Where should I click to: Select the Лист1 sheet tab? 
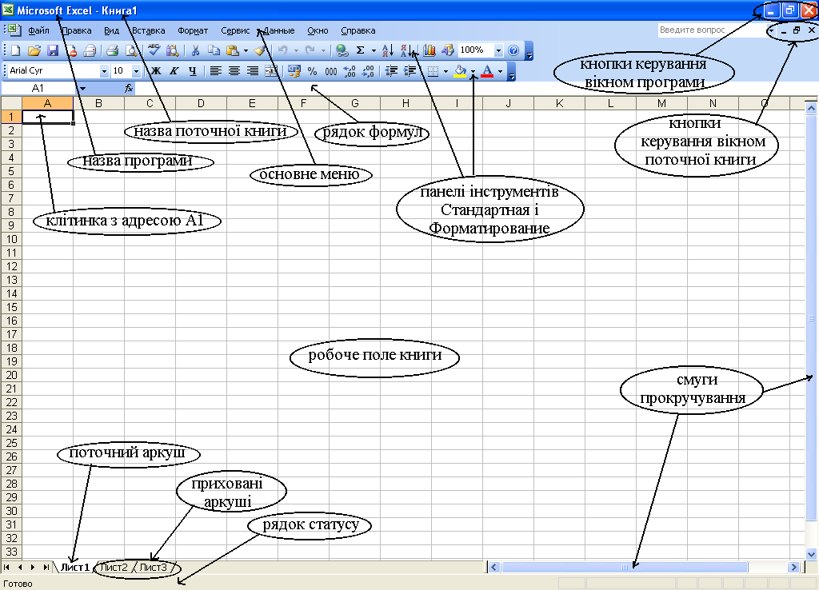tap(74, 567)
